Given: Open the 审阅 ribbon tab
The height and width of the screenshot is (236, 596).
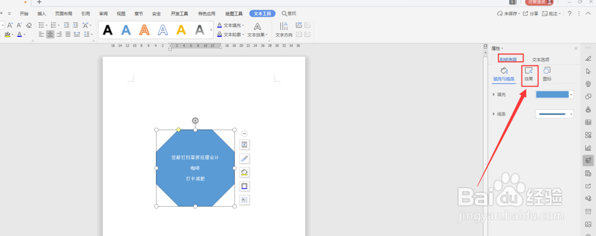Looking at the screenshot, I should (103, 14).
